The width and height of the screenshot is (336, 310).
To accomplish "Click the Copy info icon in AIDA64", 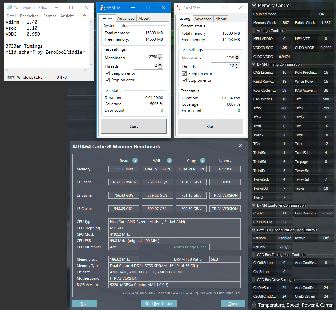I will [x=203, y=160].
